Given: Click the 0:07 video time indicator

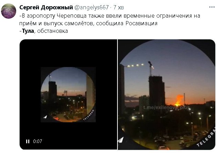Looking at the screenshot, I should tap(38, 141).
